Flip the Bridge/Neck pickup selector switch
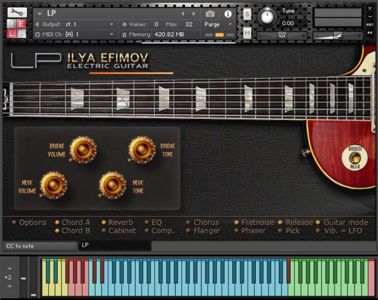The width and height of the screenshot is (378, 300). pos(355,158)
